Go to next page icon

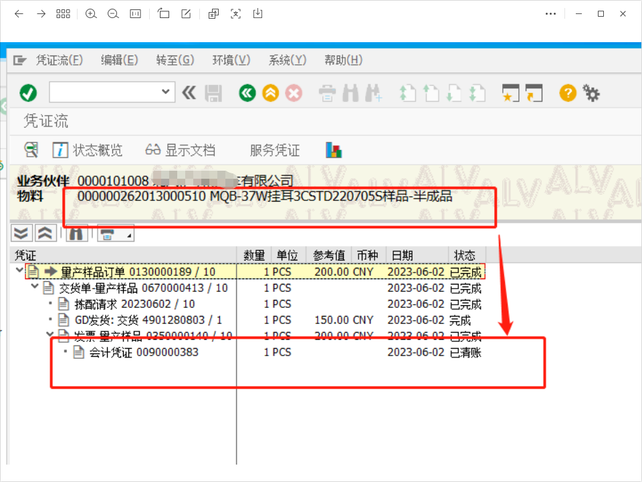[x=453, y=93]
